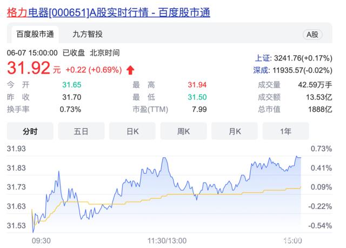Screen dimensions: 346x248
Task: Click the red up-arrow price icon
Action: (x=130, y=70)
